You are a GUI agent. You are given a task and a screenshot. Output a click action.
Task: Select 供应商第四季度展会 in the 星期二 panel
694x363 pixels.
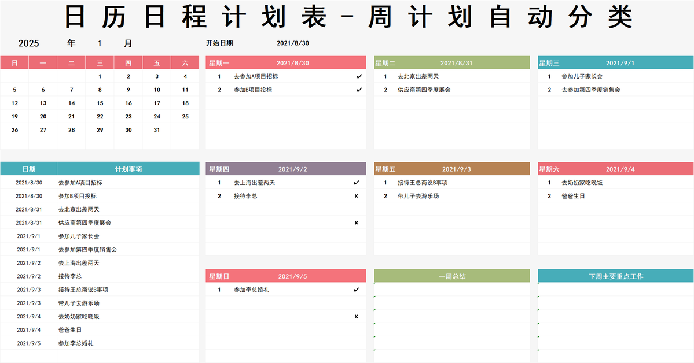[424, 90]
